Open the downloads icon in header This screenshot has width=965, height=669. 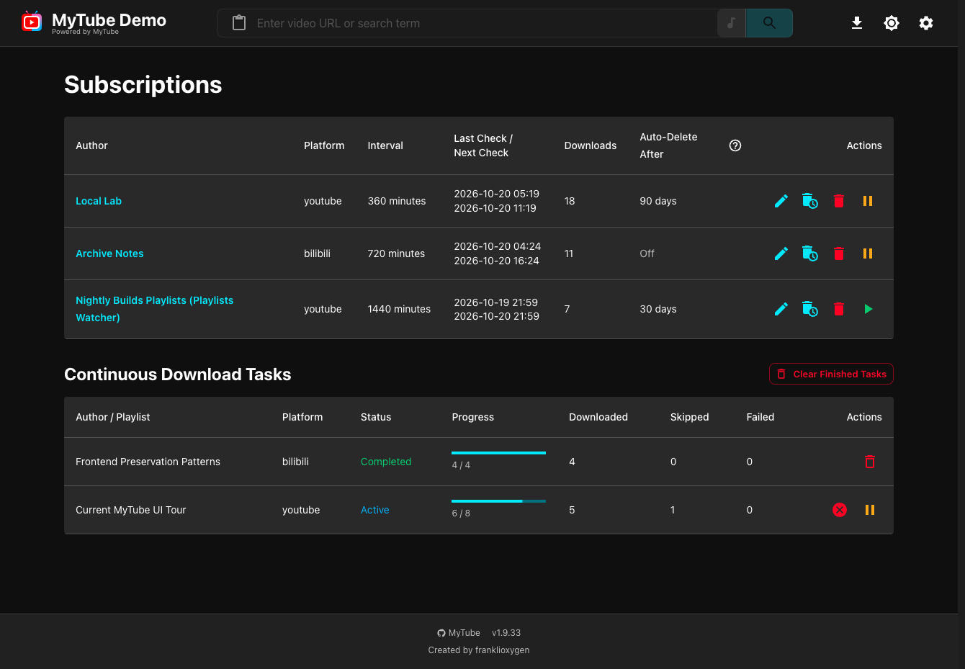857,23
